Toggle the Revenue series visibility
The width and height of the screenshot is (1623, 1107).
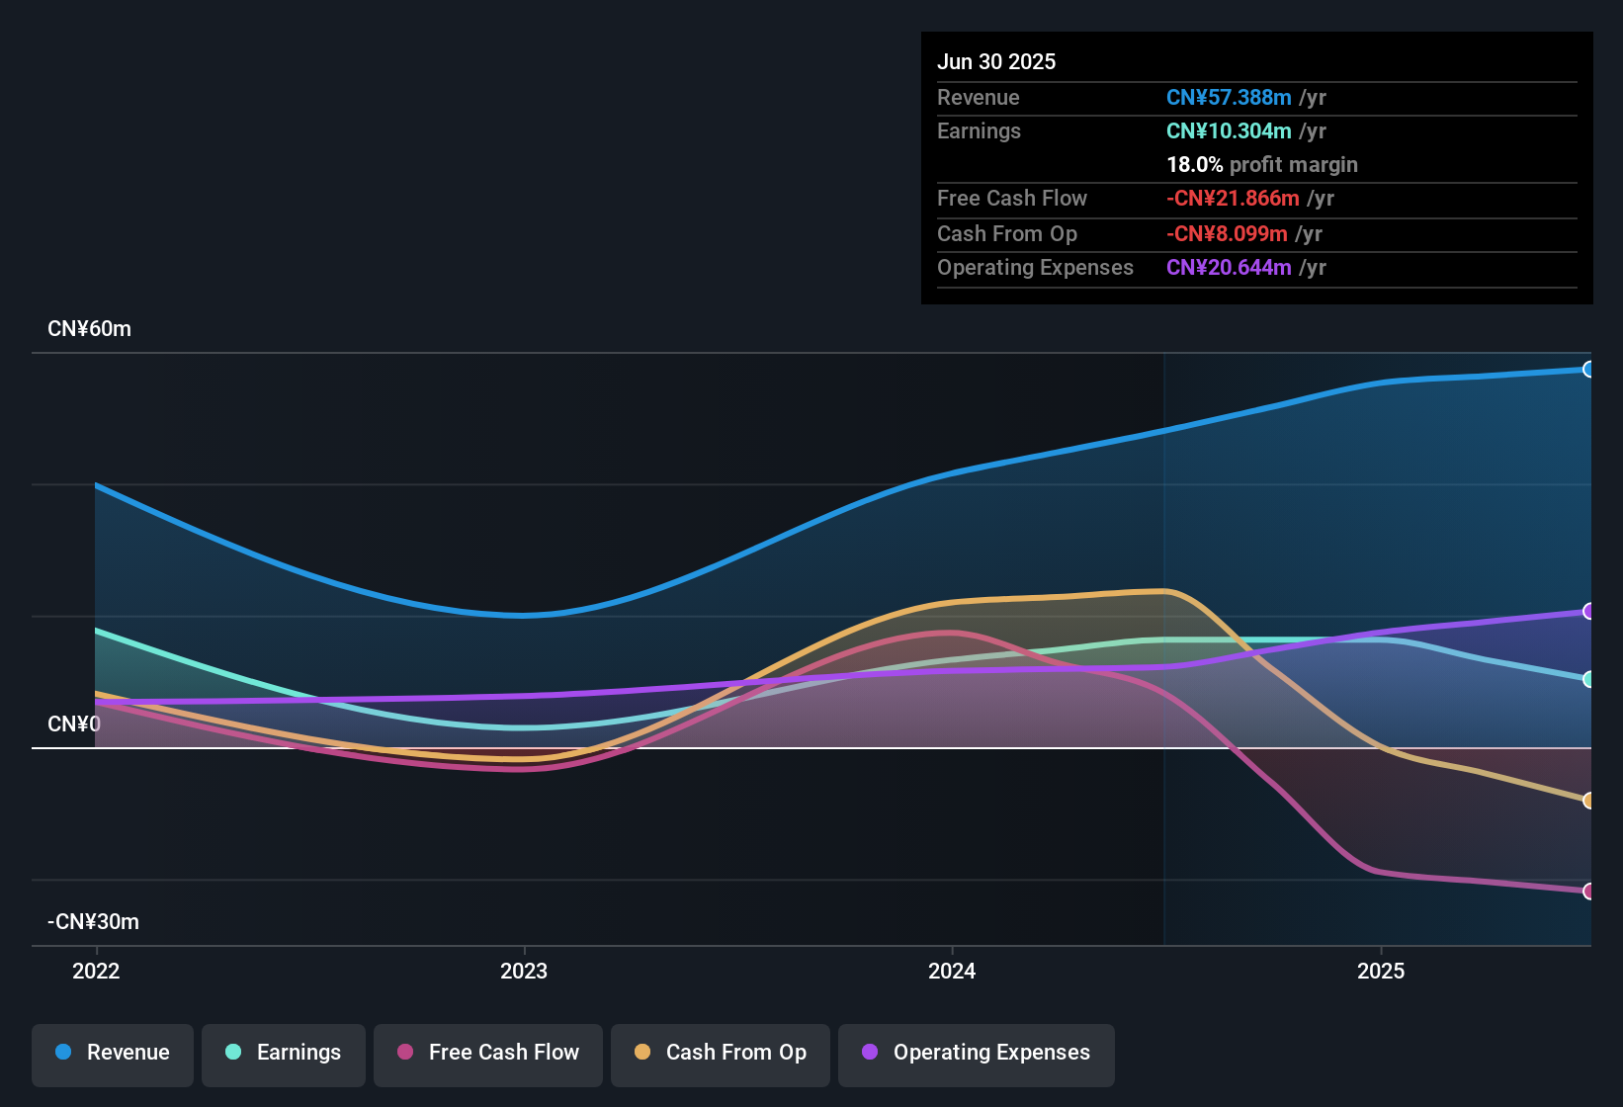pos(112,1054)
